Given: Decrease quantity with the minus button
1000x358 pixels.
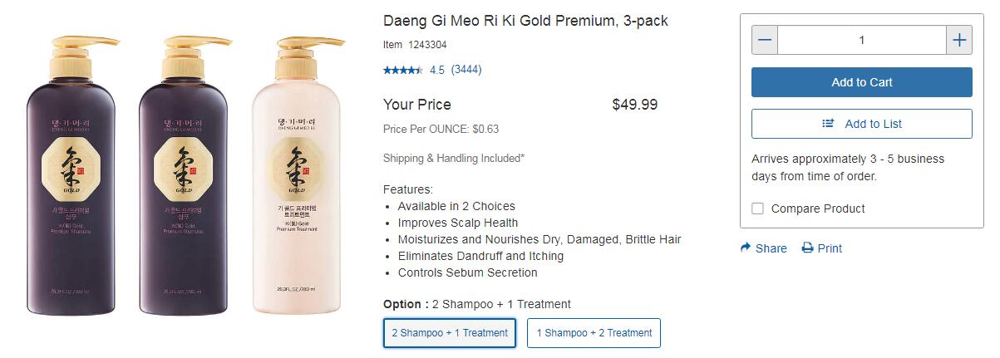Looking at the screenshot, I should click(x=765, y=40).
